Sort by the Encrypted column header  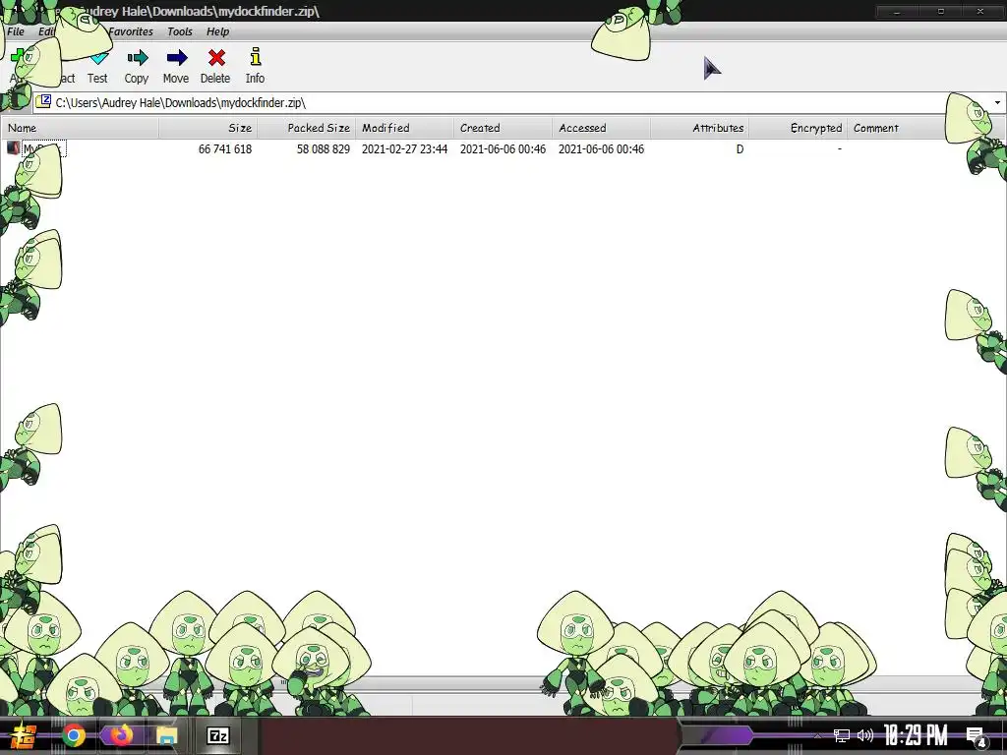pos(798,128)
